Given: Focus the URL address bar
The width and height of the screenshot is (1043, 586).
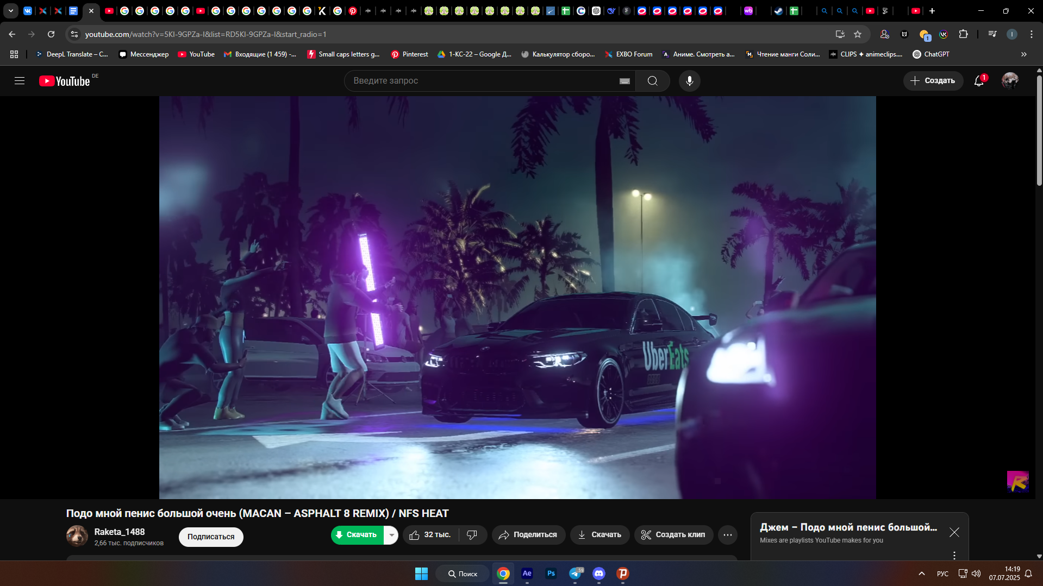Looking at the screenshot, I should 457,34.
